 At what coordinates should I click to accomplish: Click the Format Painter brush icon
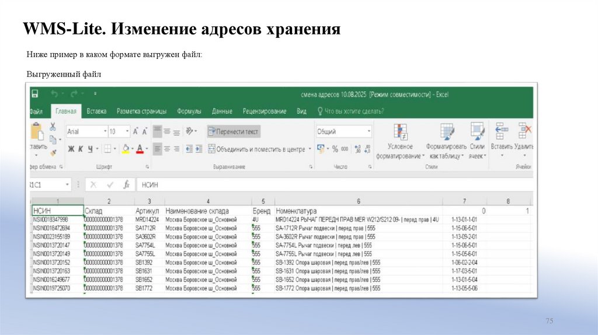click(x=53, y=153)
